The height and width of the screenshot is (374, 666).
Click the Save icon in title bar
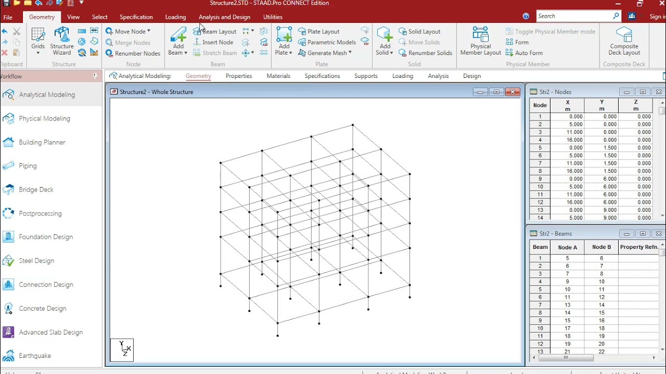[6, 3]
